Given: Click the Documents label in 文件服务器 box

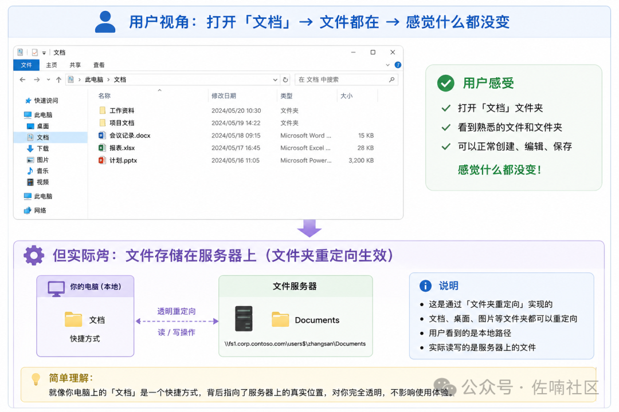Looking at the screenshot, I should pyautogui.click(x=317, y=320).
